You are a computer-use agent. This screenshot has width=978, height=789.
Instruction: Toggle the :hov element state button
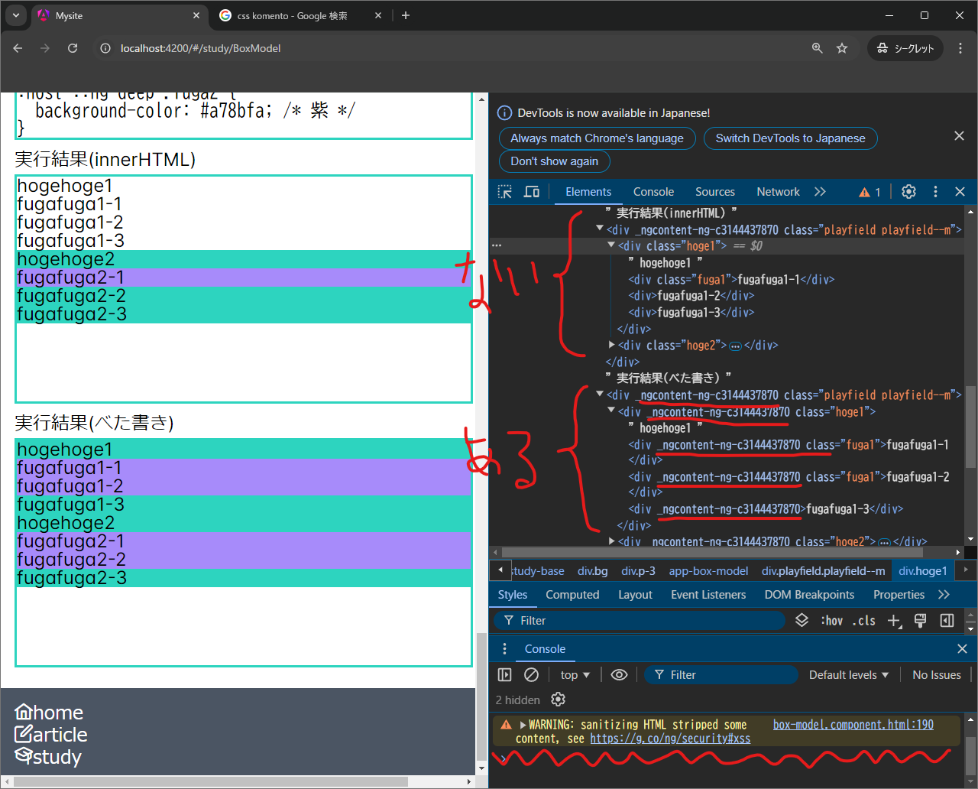(x=831, y=621)
